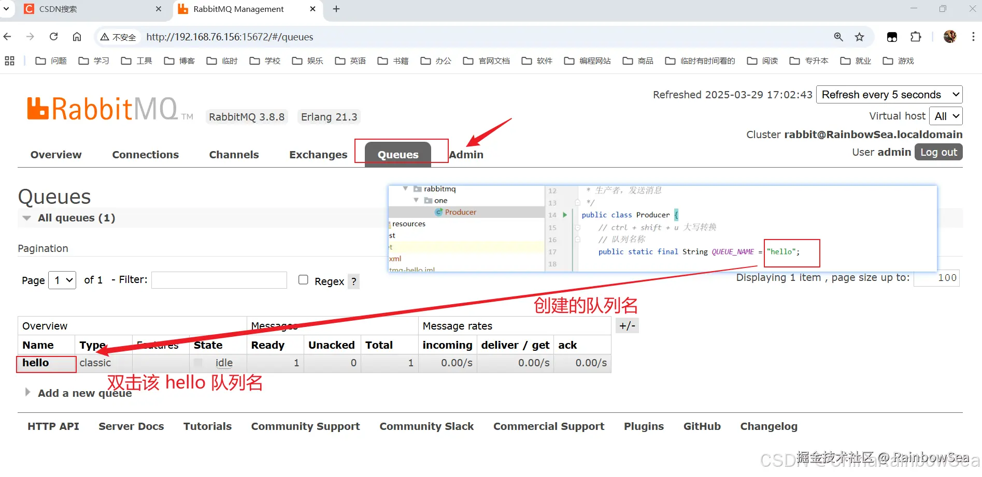Open the 博客 bookmark folder
Screen dimensions: 982x477
[x=179, y=61]
